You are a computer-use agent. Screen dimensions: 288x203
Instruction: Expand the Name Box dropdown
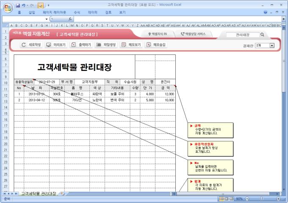(x=47, y=19)
